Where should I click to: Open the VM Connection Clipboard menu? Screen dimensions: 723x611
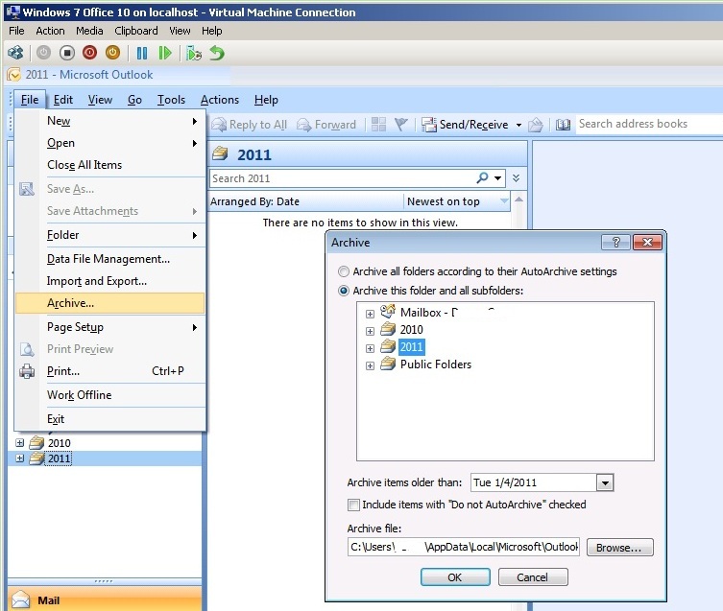pyautogui.click(x=136, y=31)
